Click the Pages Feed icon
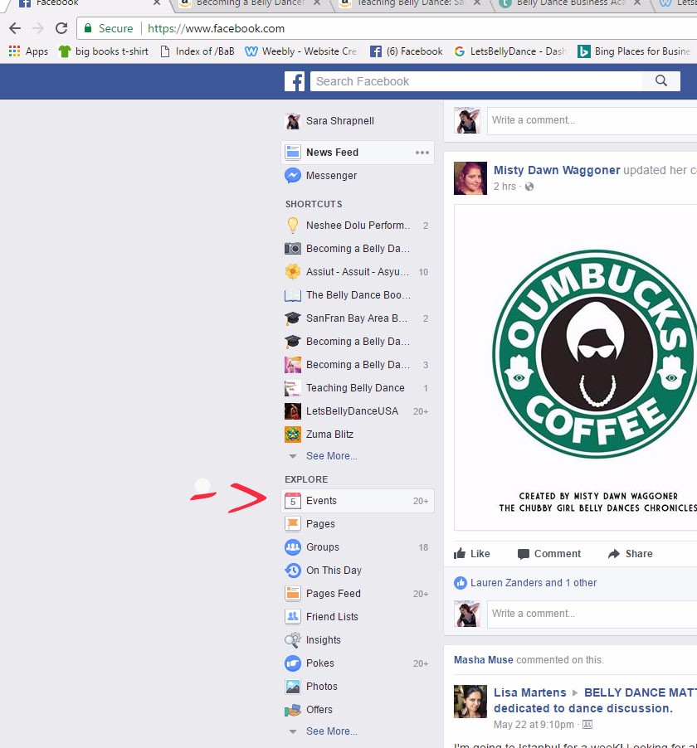The height and width of the screenshot is (748, 697). [x=293, y=594]
